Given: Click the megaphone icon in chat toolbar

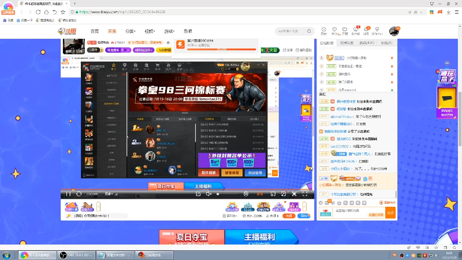Looking at the screenshot, I should pos(333,203).
